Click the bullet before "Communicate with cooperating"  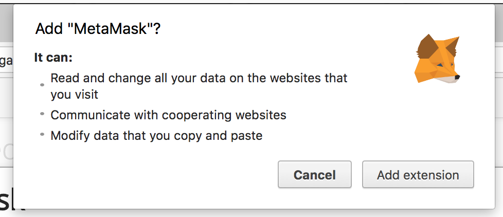(42, 113)
